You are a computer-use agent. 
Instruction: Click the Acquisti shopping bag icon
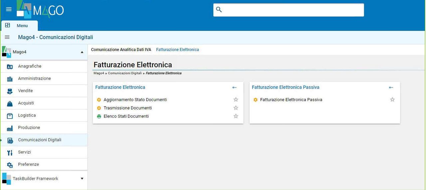click(10, 103)
